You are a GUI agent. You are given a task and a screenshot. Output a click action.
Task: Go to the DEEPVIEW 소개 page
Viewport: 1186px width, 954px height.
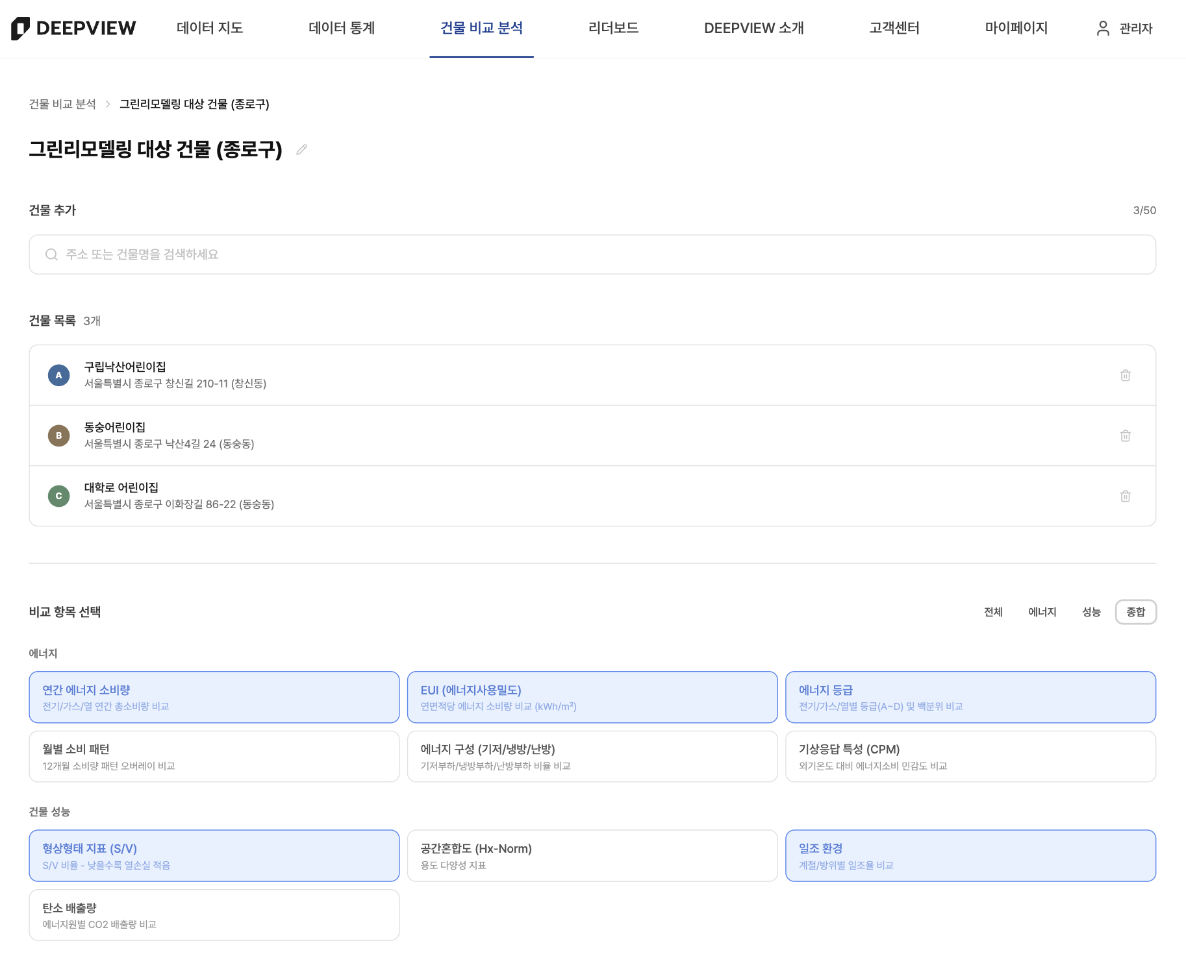click(x=754, y=28)
